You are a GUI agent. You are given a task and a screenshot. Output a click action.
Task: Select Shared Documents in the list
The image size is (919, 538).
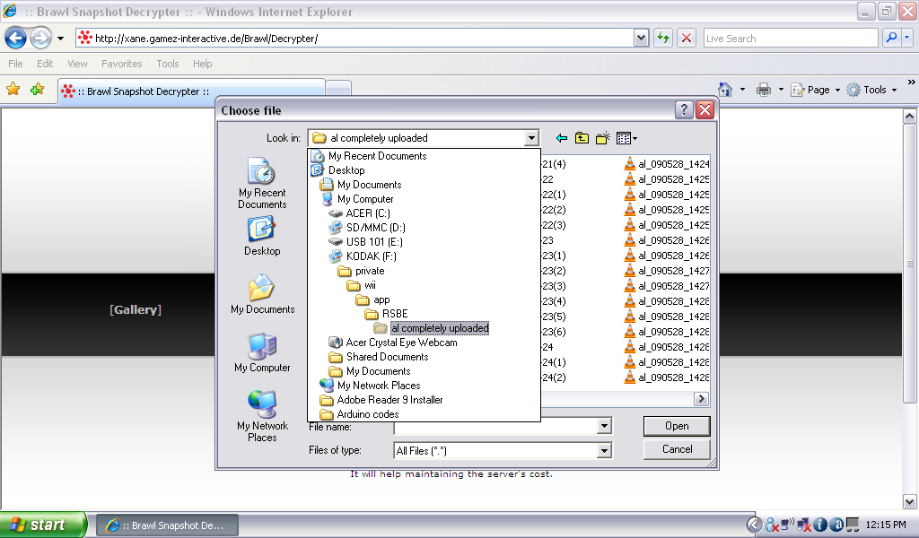(387, 357)
